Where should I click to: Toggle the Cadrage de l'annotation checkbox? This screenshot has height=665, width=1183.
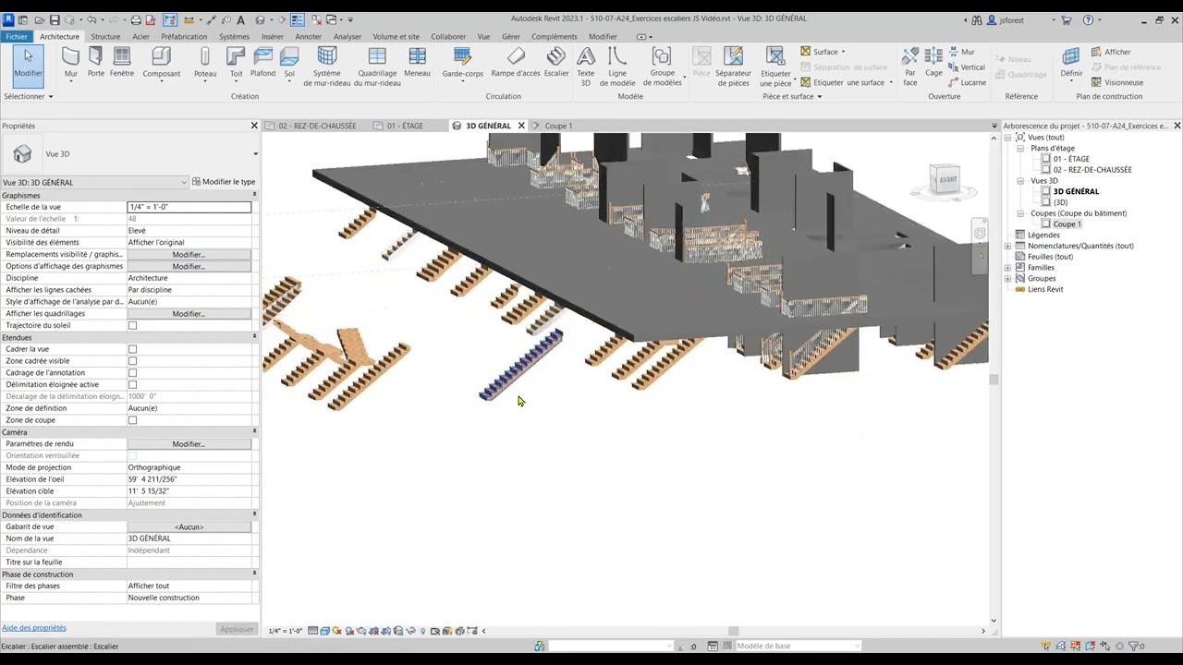(x=132, y=373)
